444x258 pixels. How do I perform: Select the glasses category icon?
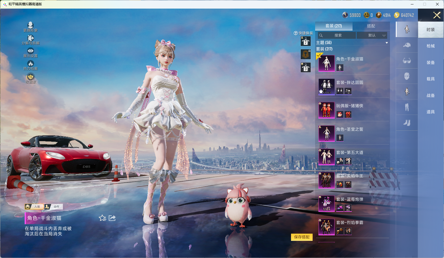(407, 61)
